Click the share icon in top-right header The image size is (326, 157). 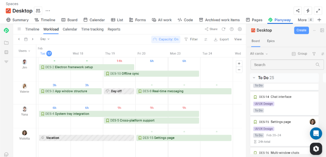298,11
